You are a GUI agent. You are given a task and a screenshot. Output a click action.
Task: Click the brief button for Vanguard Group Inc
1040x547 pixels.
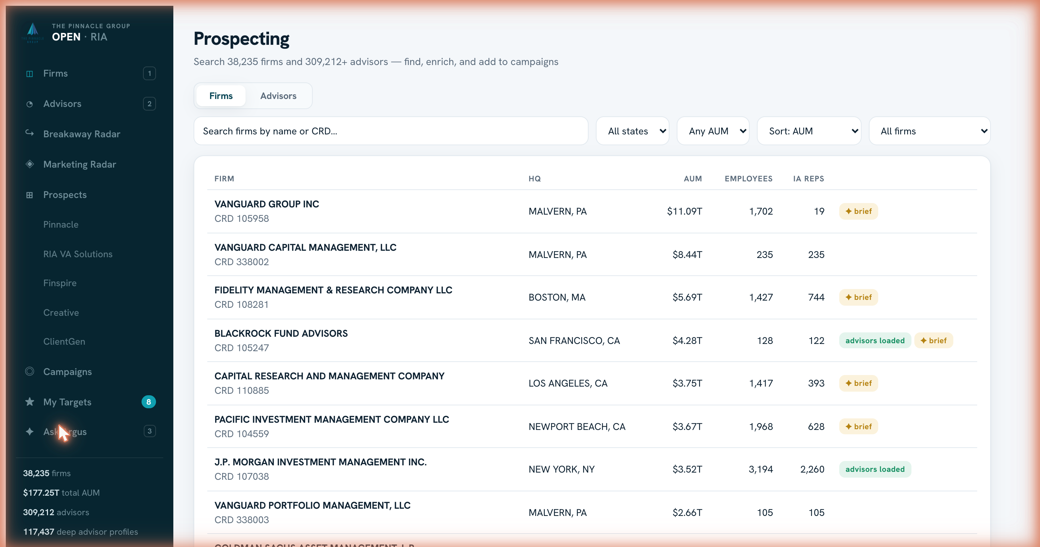tap(858, 211)
